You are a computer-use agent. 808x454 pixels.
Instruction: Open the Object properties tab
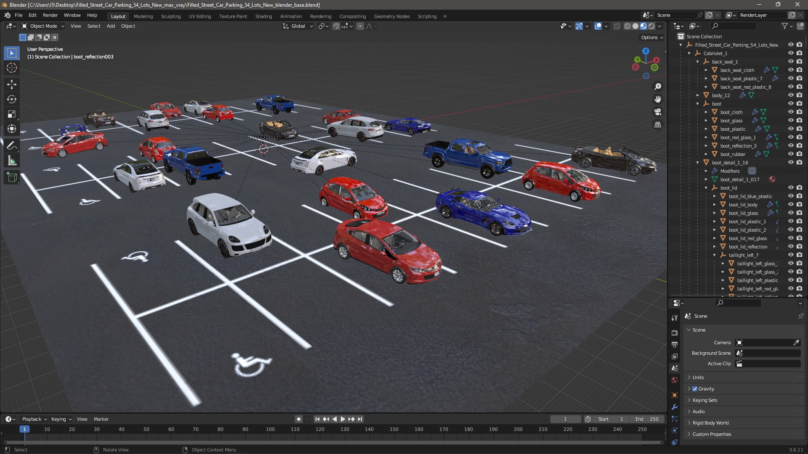point(675,395)
